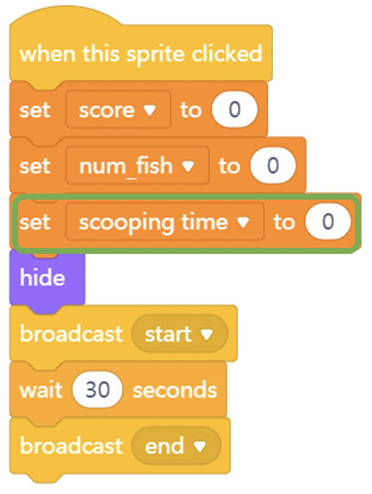Click the scooping time value input field

(x=328, y=221)
